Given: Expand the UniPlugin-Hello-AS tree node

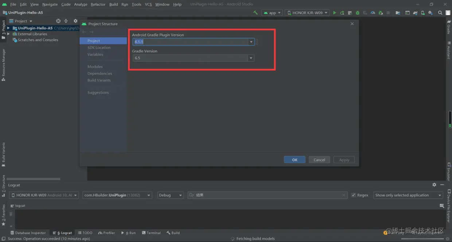Looking at the screenshot, I should point(8,28).
